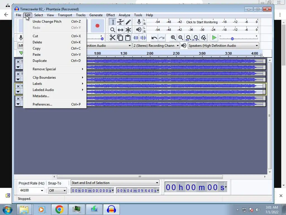The image size is (286, 215).
Task: Click the recording meter microphone icon
Action: coord(139,22)
